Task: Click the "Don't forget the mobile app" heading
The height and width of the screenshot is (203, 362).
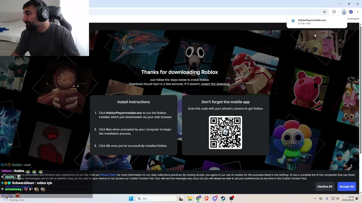Action: point(225,102)
